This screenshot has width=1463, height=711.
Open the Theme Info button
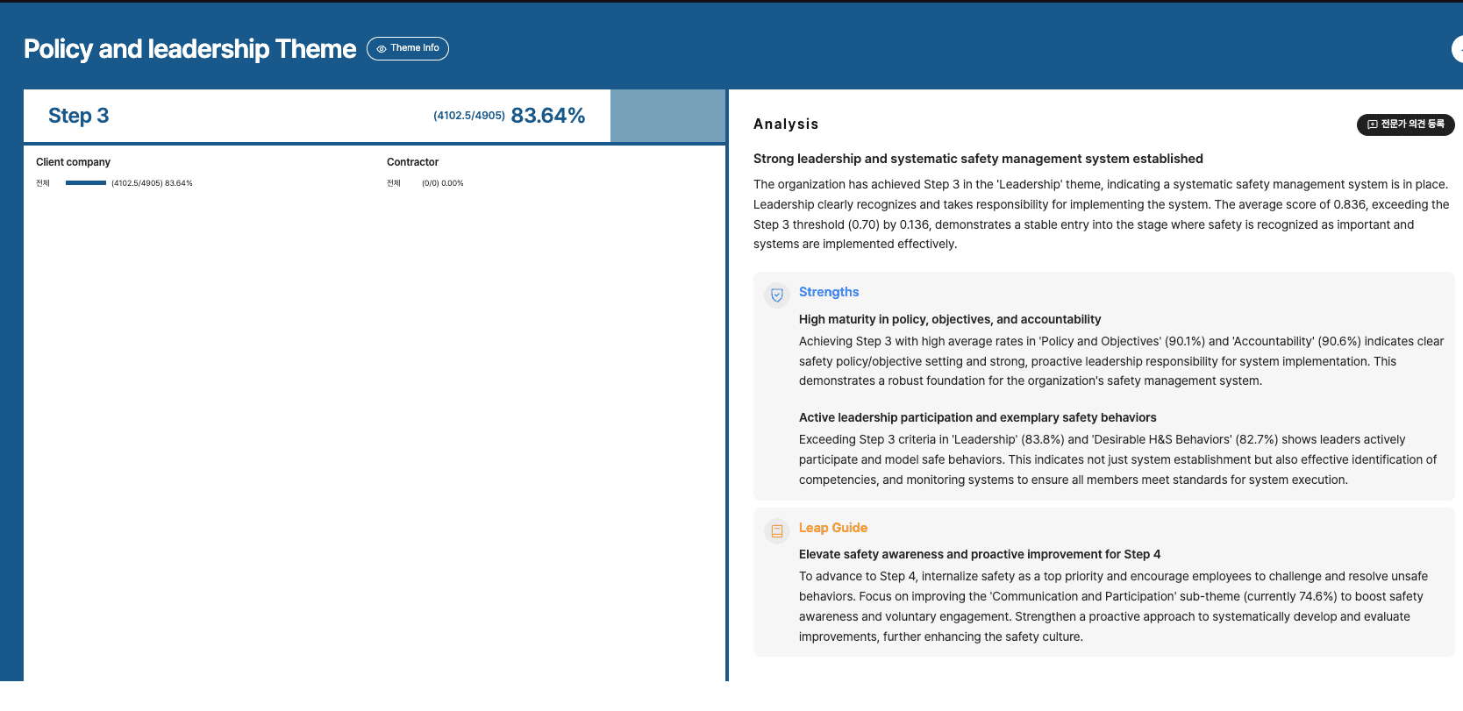[x=408, y=49]
